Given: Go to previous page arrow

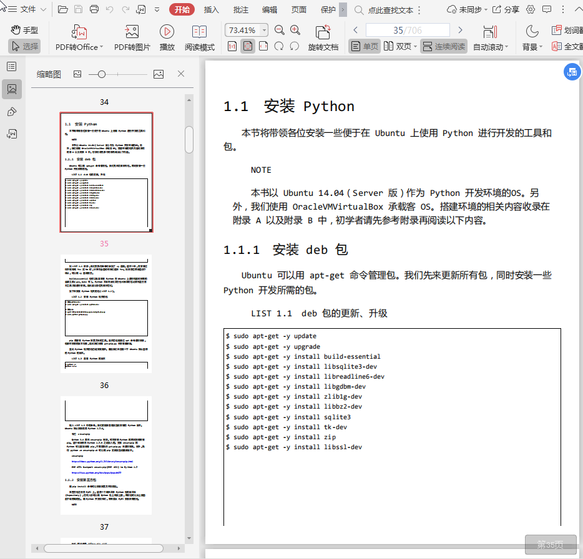Looking at the screenshot, I should 355,30.
